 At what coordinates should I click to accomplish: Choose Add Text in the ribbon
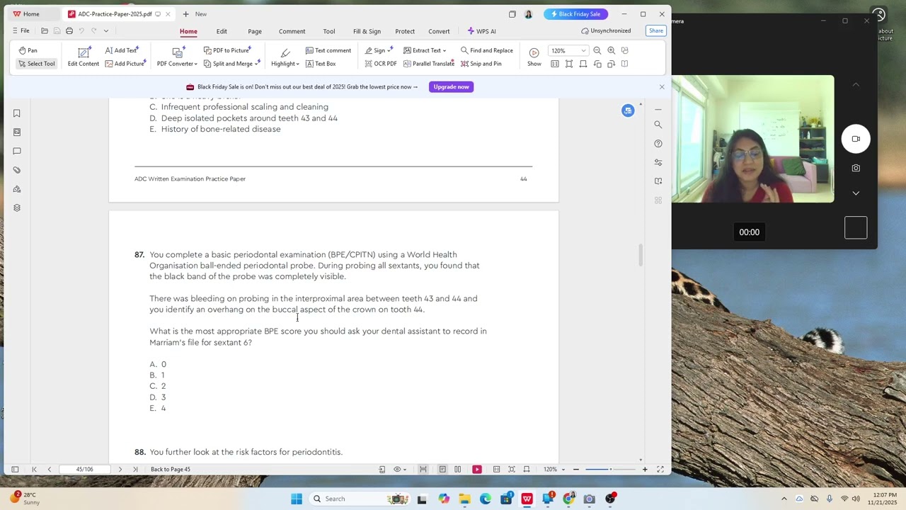(x=122, y=50)
